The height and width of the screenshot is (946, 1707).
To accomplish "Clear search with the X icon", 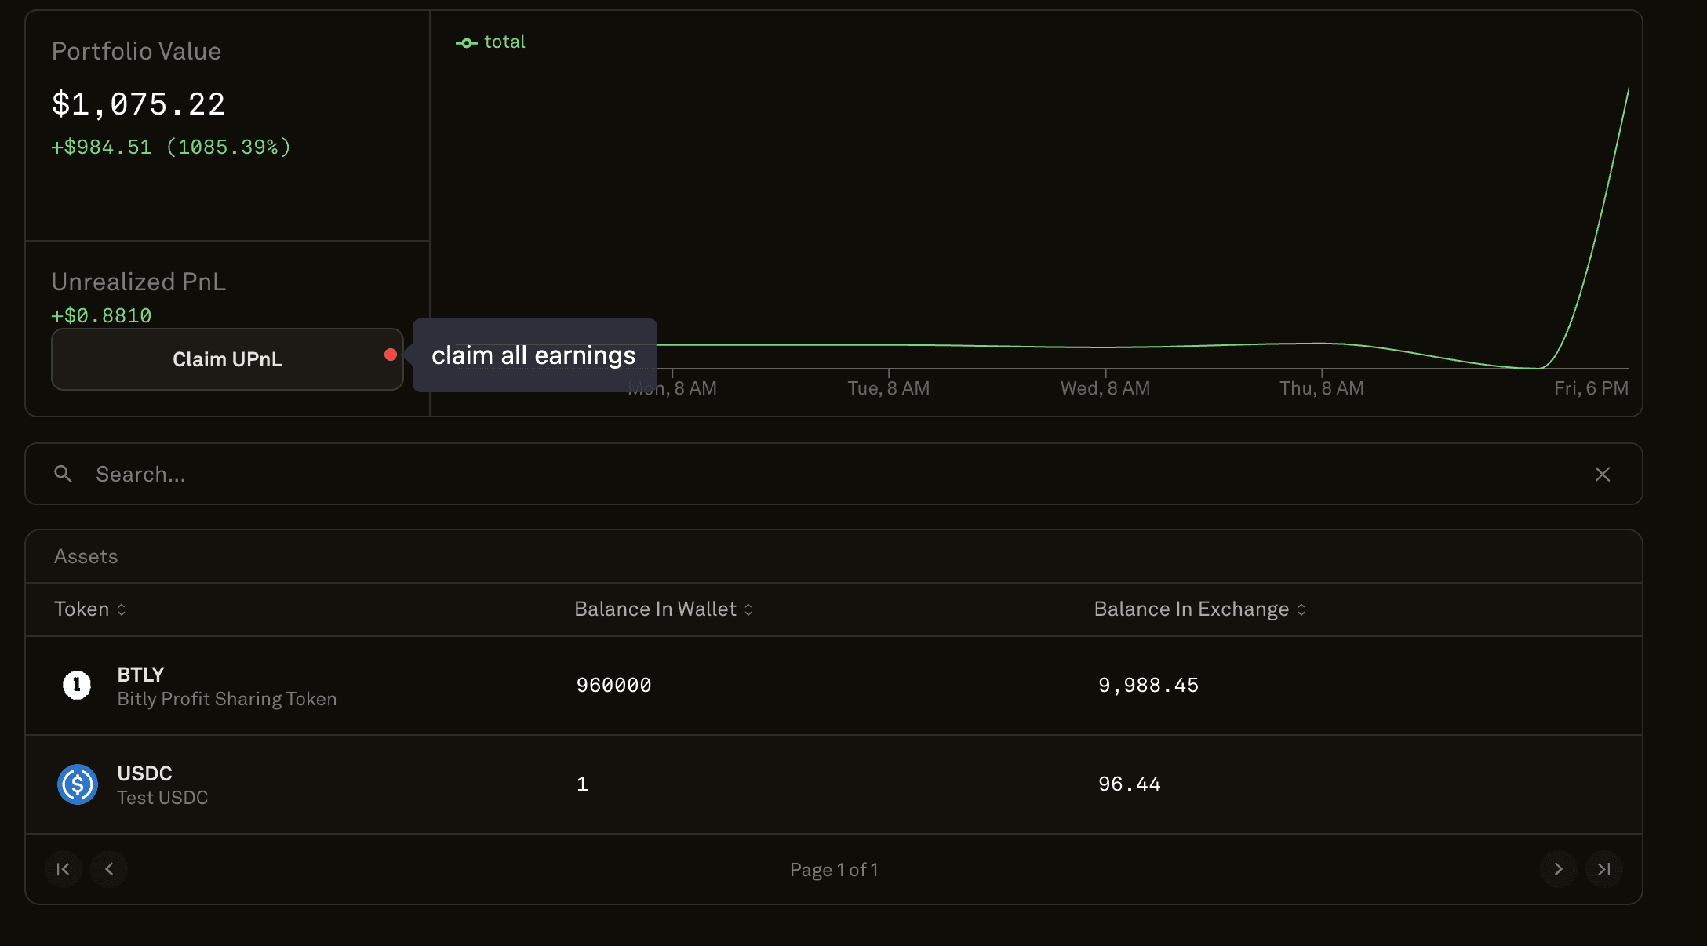I will click(1602, 474).
